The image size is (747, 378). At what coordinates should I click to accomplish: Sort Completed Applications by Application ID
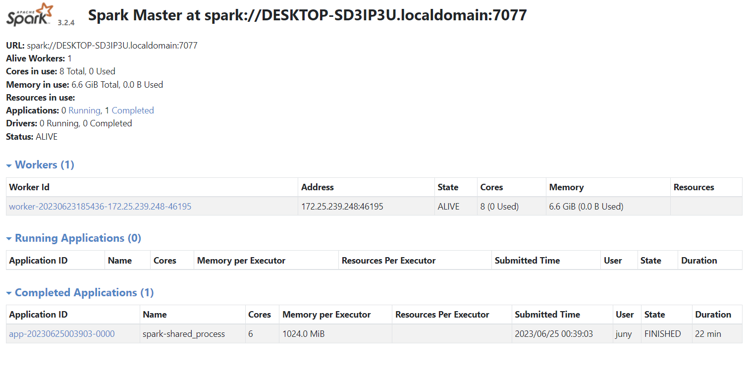tap(38, 315)
